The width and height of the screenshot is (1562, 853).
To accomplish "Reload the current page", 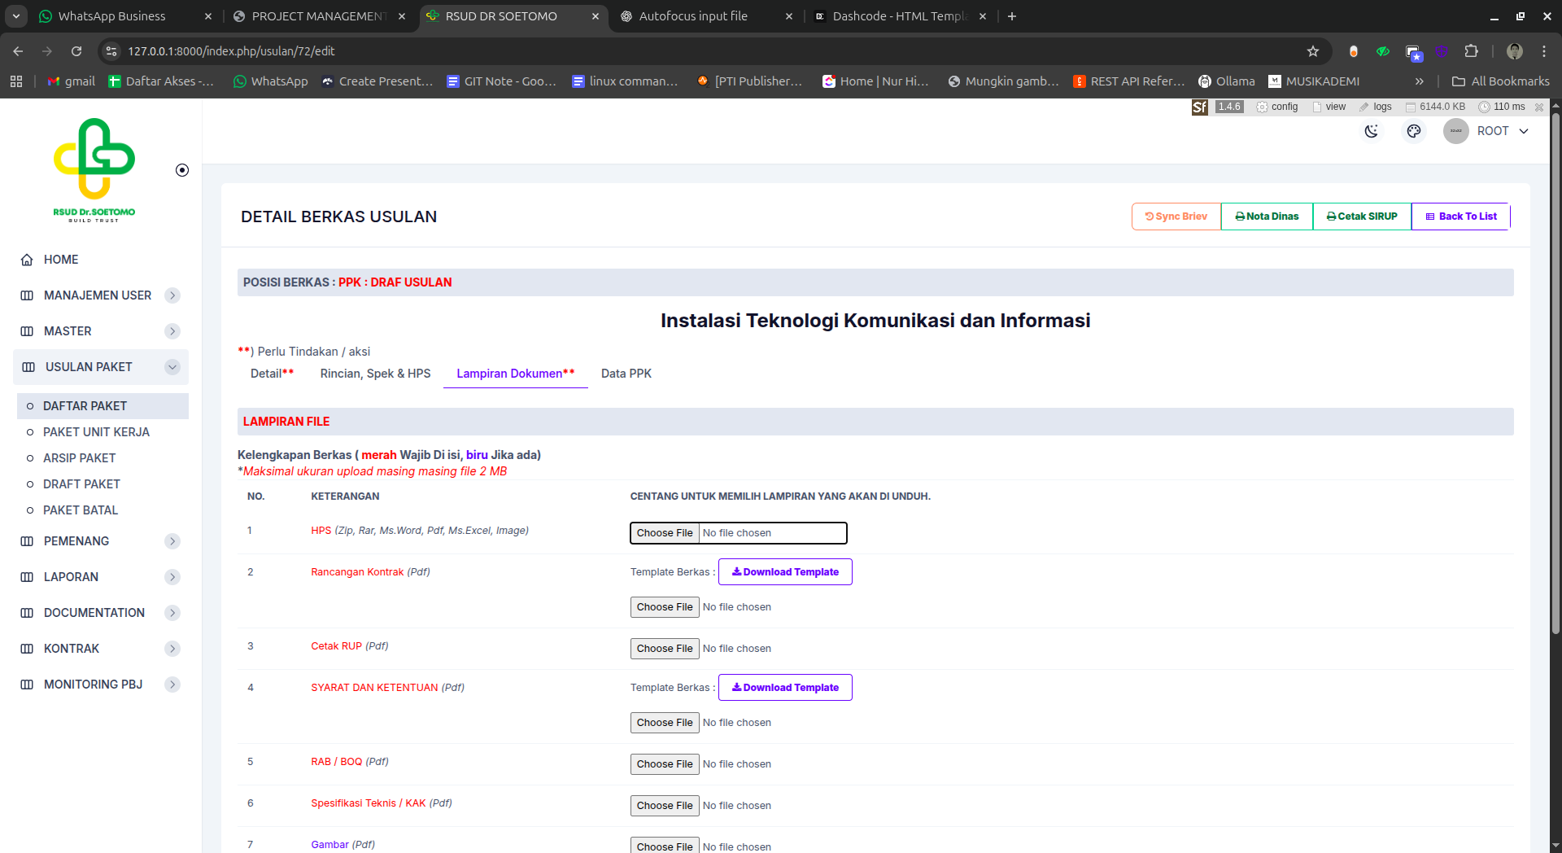I will 76,51.
